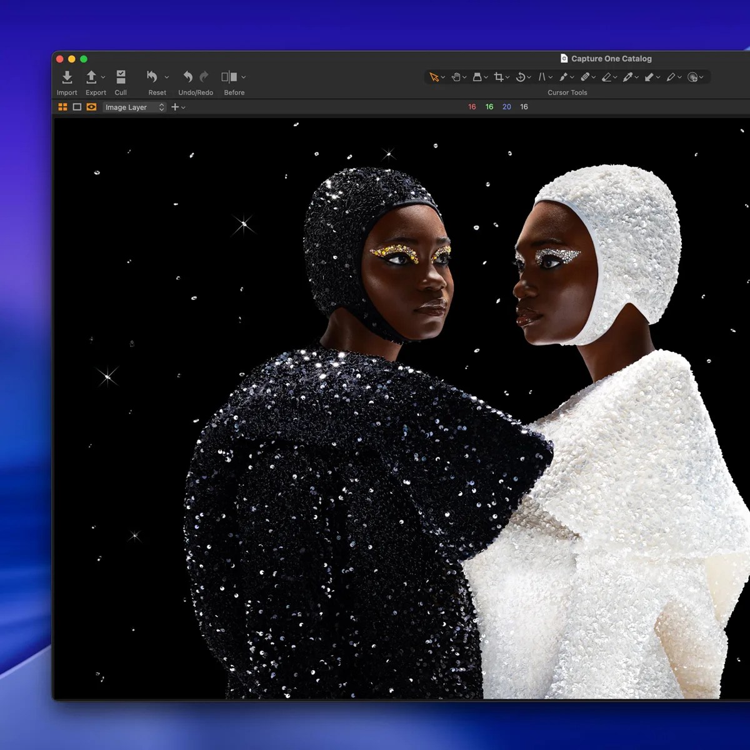Expand the add-layer options chevron
This screenshot has height=750, width=750.
[x=183, y=107]
